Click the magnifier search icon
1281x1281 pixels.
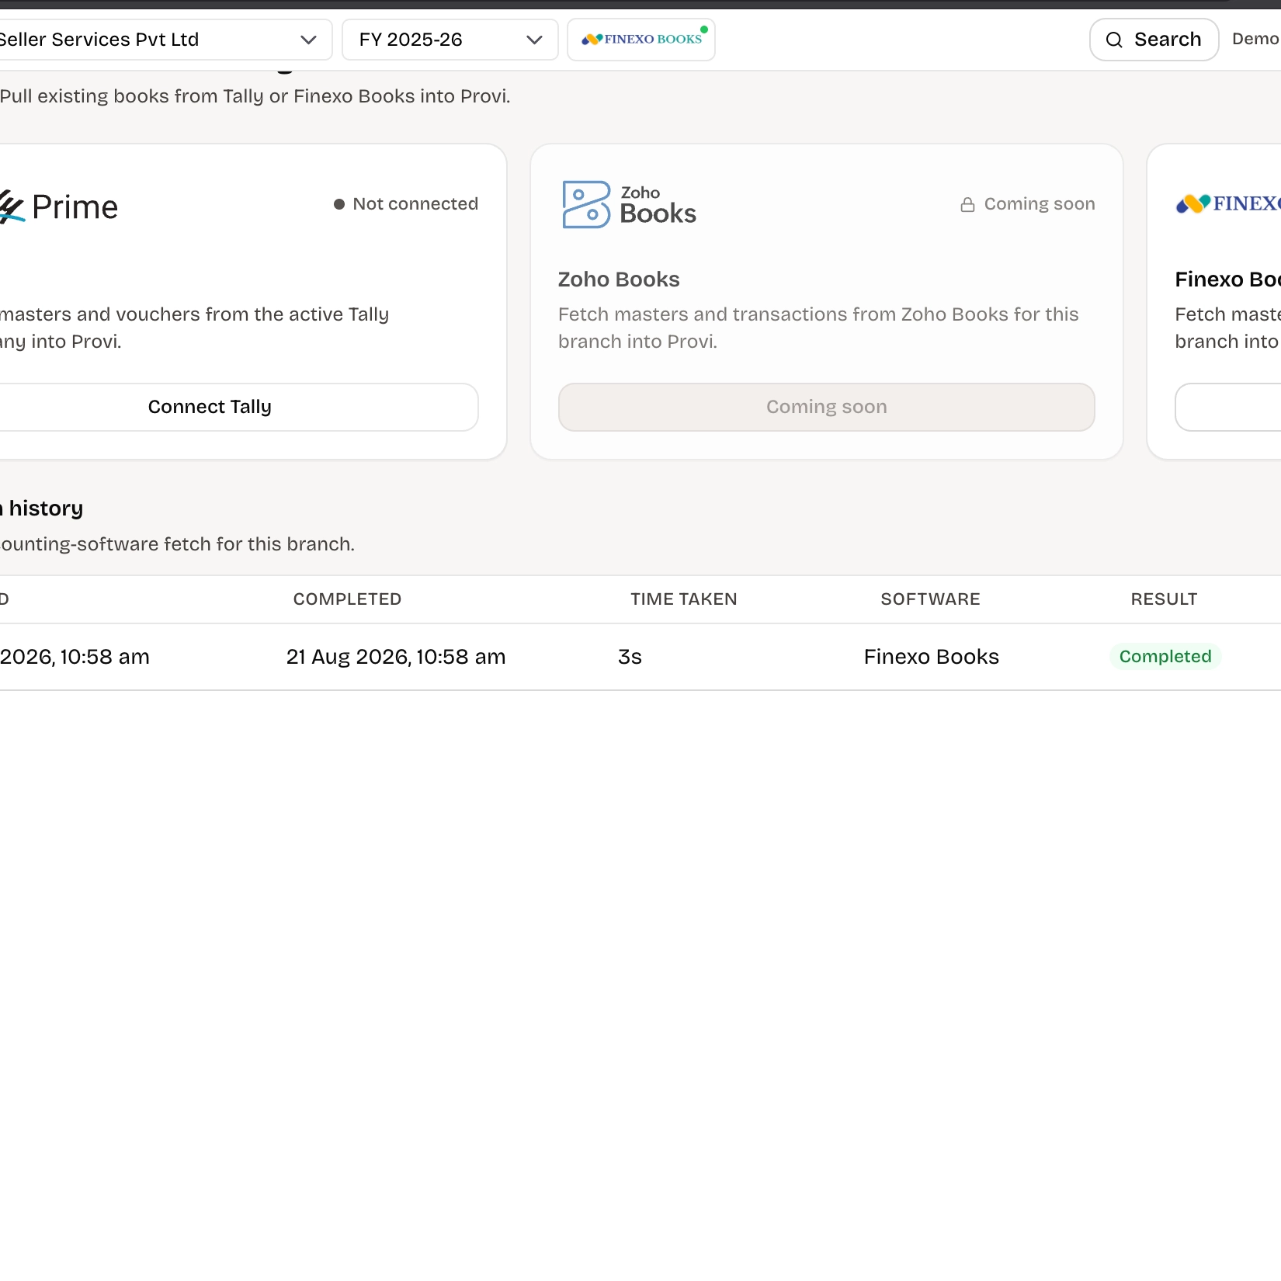point(1114,40)
